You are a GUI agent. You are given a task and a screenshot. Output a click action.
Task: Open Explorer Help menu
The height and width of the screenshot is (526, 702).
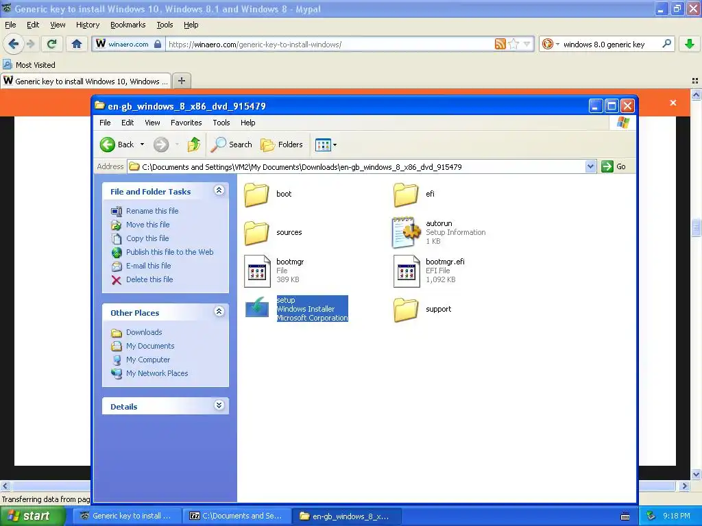pos(247,123)
